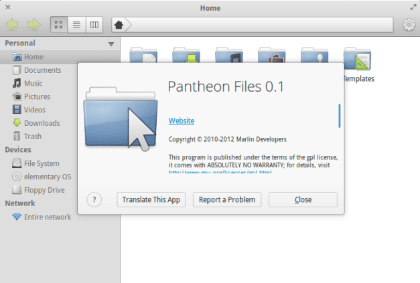Screen dimensions: 420x283
Task: Click the home icon in path bar
Action: pos(119,25)
